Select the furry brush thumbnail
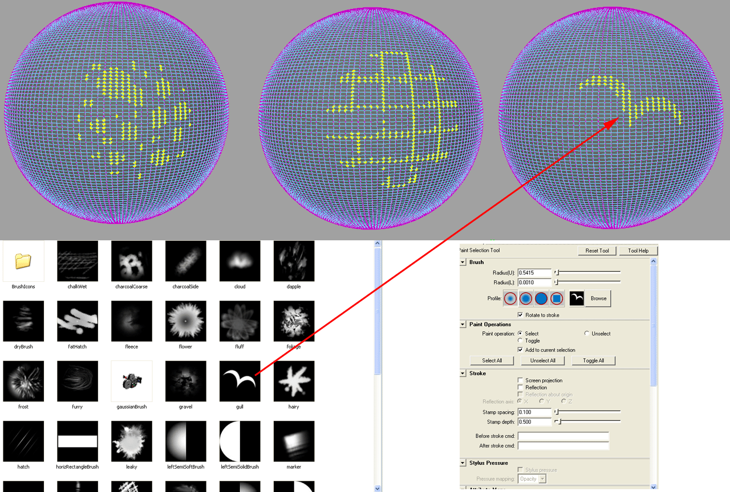Image resolution: width=730 pixels, height=492 pixels. pos(78,381)
